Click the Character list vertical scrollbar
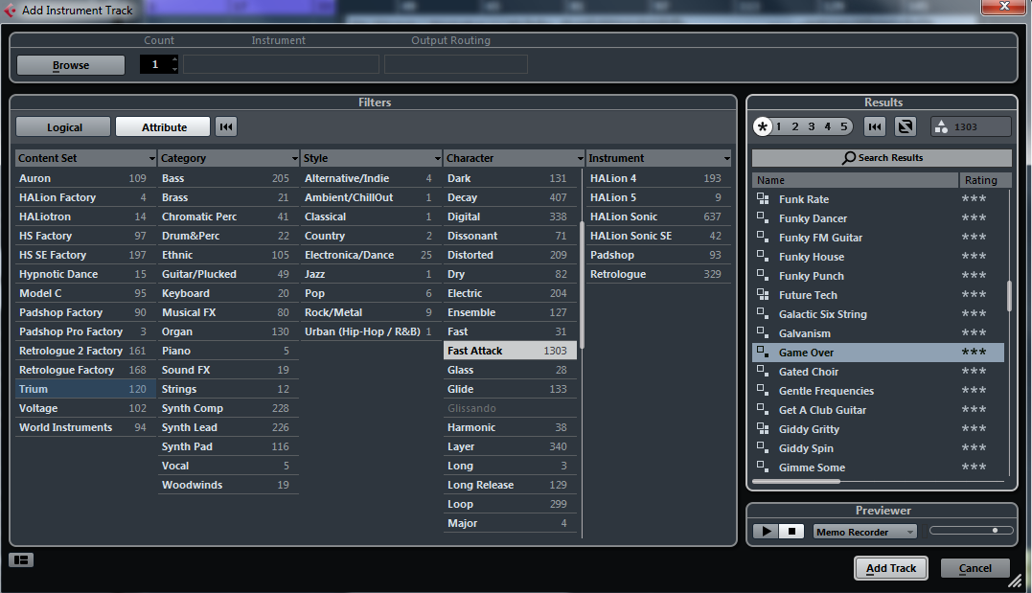The image size is (1032, 593). (582, 285)
